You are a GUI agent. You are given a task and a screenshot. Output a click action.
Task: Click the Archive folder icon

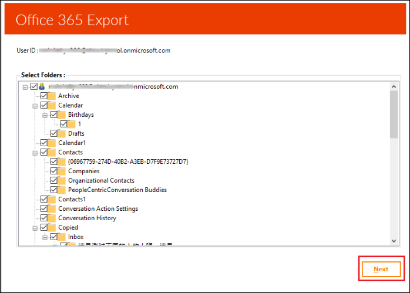(52, 96)
